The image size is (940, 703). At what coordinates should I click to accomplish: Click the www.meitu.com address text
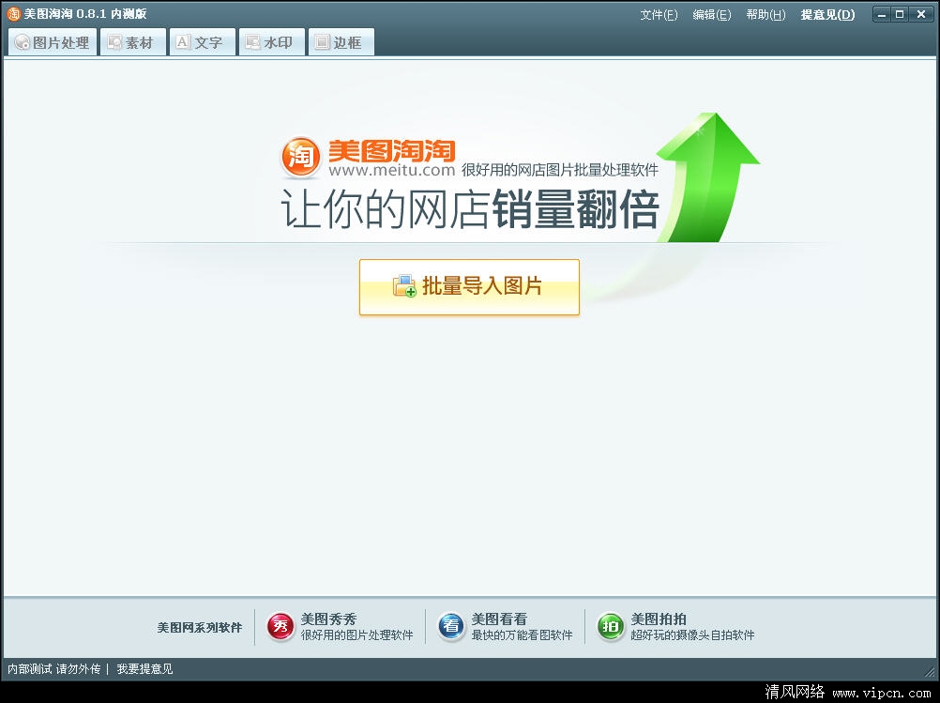(x=392, y=170)
